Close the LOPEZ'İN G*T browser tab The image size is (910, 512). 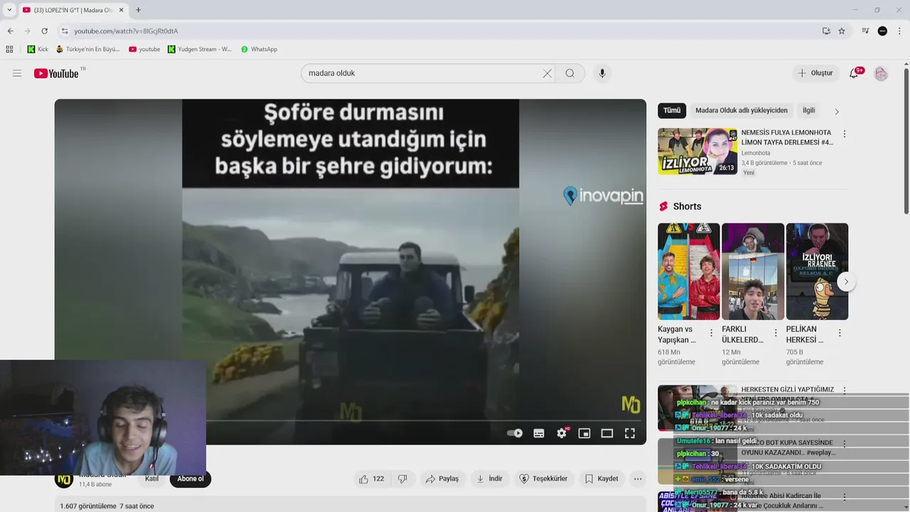121,10
